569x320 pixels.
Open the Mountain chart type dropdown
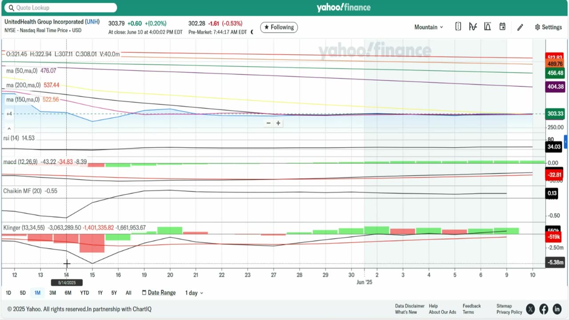pyautogui.click(x=429, y=27)
